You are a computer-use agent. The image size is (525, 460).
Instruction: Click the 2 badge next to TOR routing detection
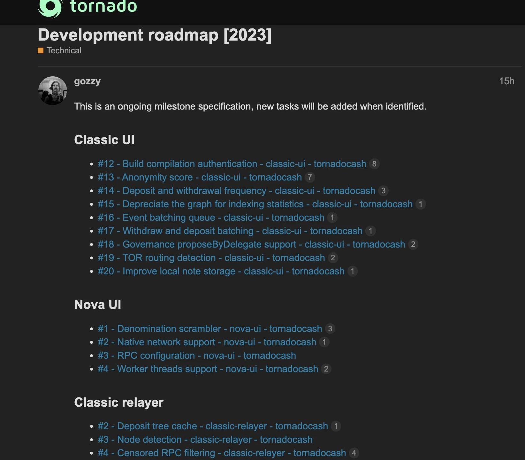click(333, 258)
